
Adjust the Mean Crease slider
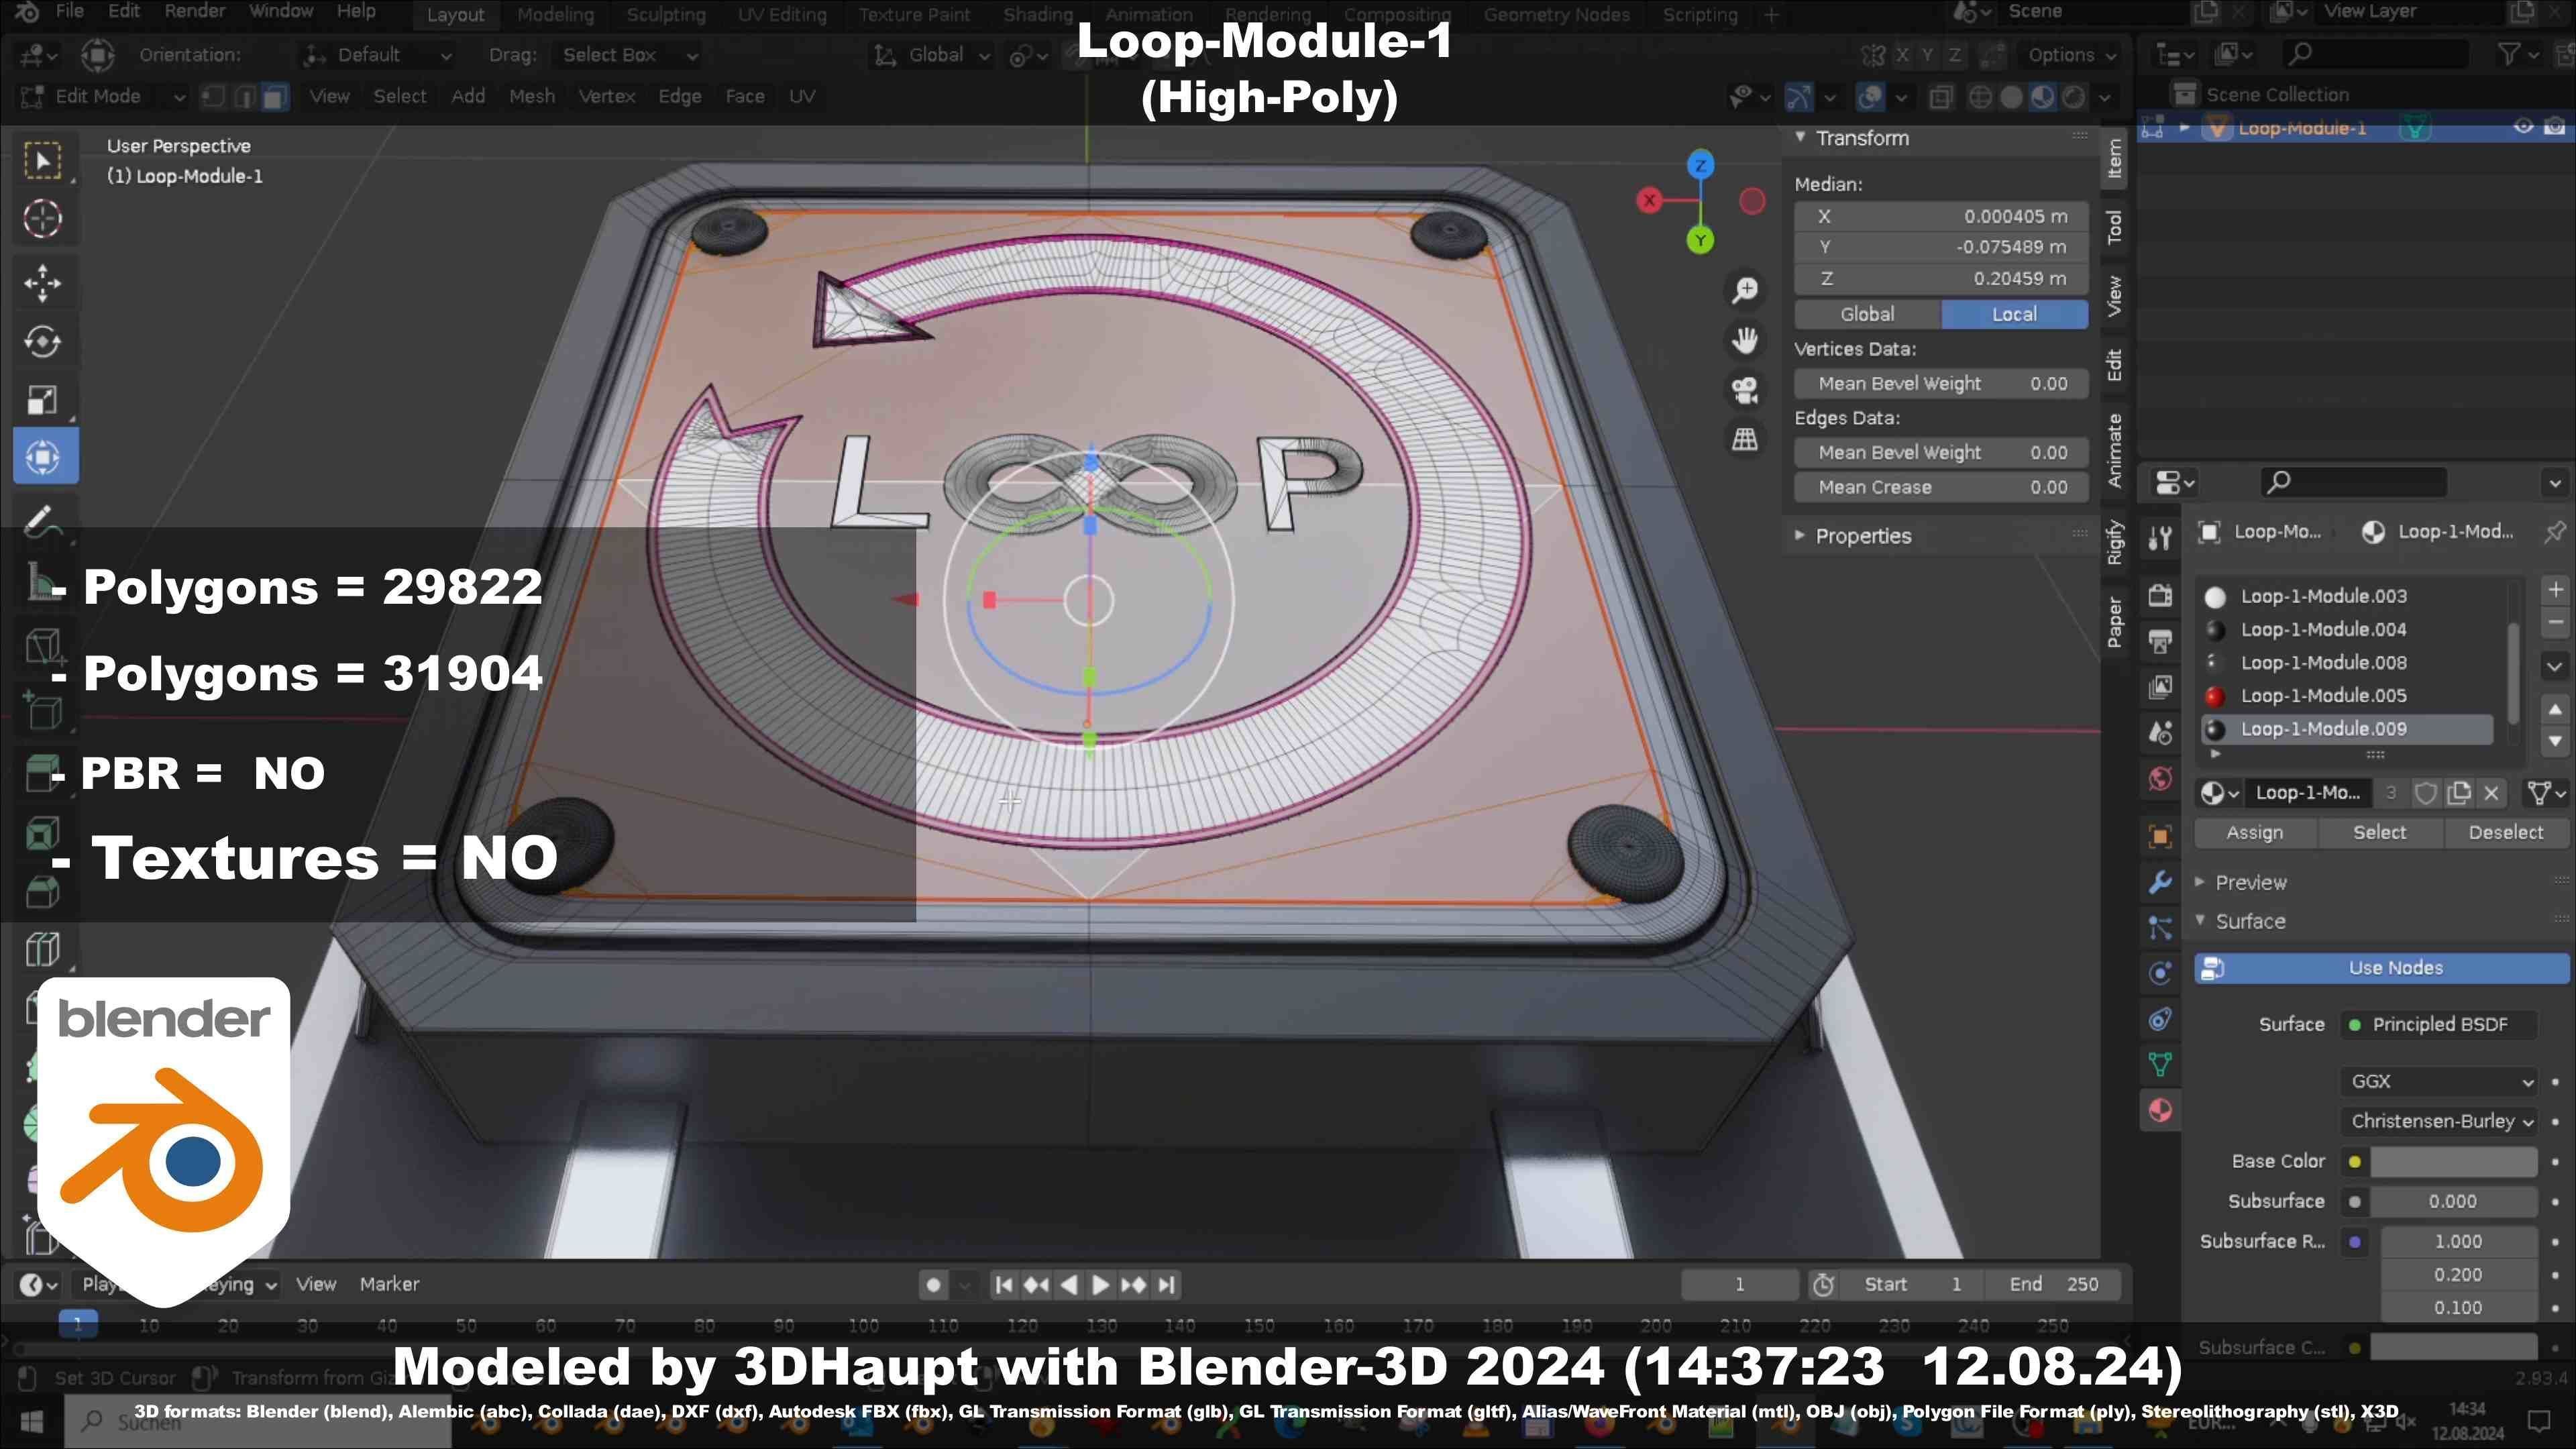pyautogui.click(x=1941, y=487)
